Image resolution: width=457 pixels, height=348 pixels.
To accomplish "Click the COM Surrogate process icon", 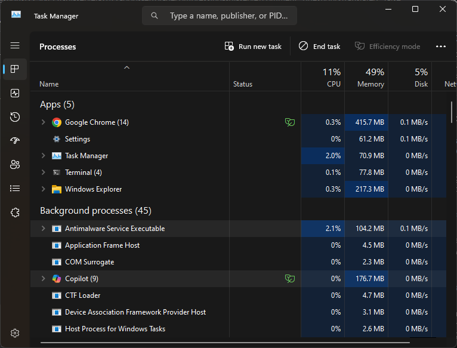I will [x=57, y=262].
